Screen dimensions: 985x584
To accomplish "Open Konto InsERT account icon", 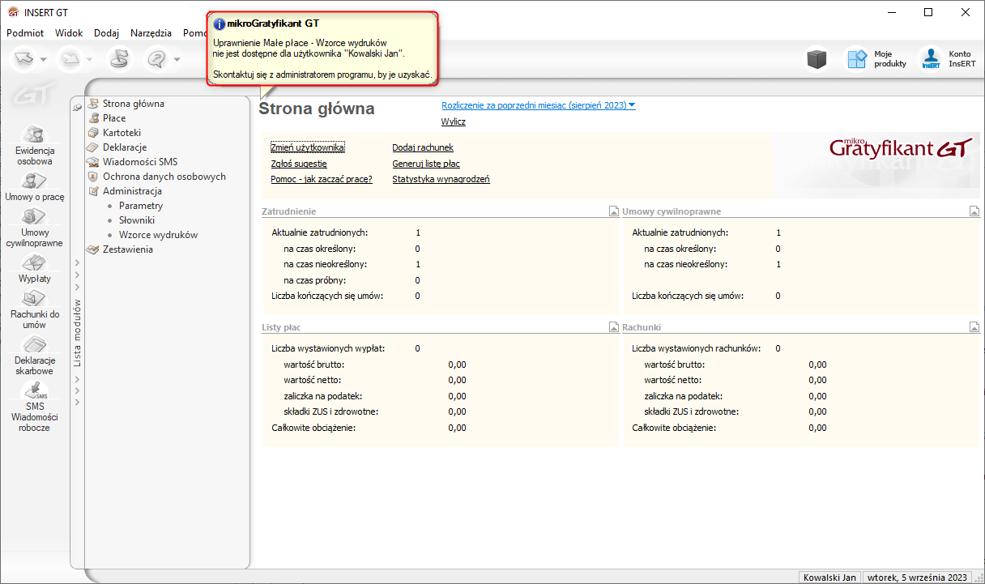I will tap(932, 58).
